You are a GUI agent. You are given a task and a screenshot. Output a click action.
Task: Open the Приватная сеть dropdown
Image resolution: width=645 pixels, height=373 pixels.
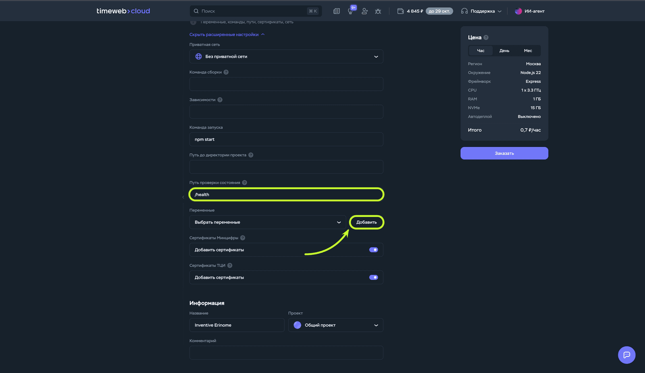click(x=286, y=56)
